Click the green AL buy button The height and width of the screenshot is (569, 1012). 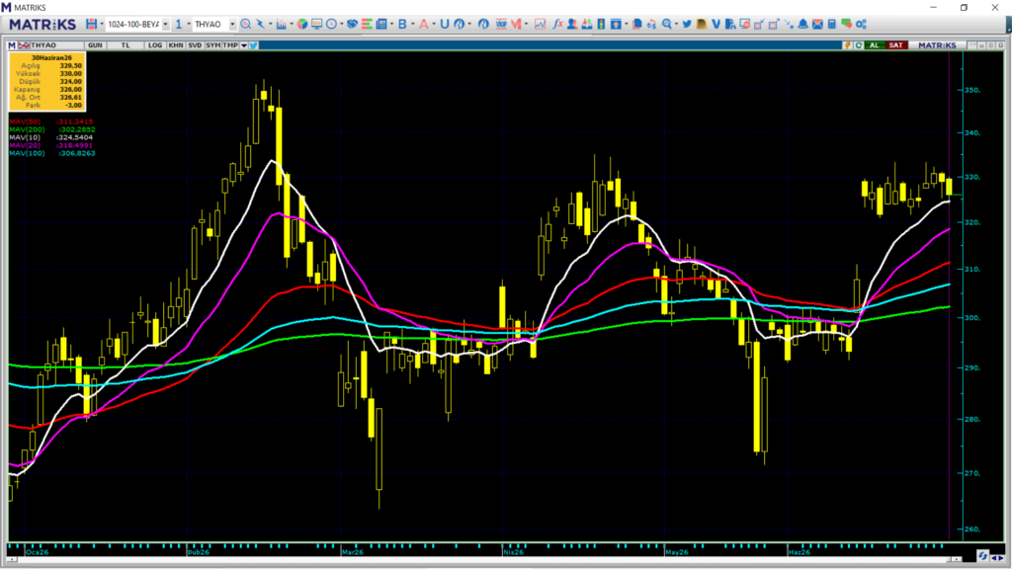875,45
